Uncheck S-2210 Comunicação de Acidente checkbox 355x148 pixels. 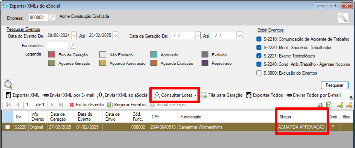tap(259, 39)
